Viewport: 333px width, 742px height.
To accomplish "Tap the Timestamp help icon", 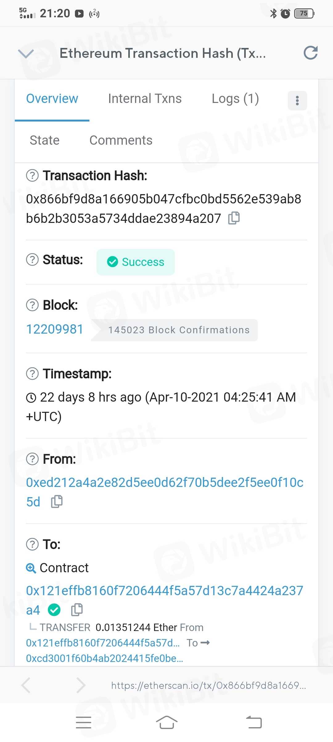I will point(32,374).
